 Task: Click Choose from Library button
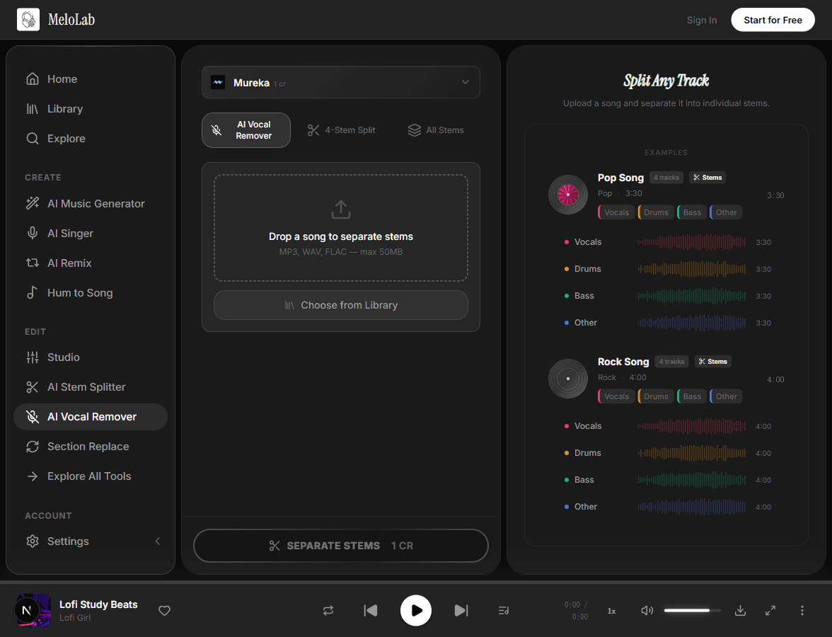click(341, 305)
